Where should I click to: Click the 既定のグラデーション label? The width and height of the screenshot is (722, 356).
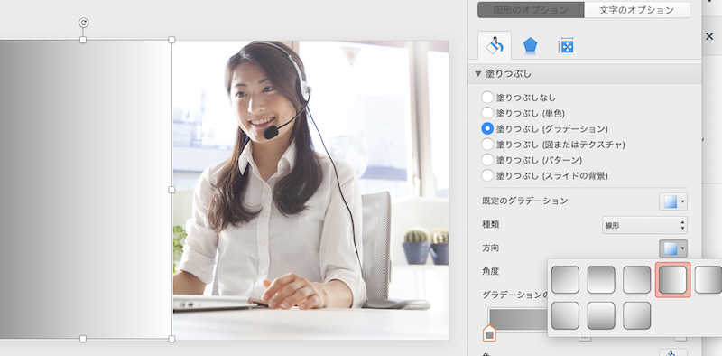coord(525,201)
